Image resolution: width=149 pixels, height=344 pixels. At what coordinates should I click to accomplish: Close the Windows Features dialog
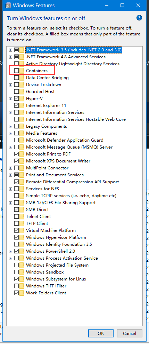point(138,6)
